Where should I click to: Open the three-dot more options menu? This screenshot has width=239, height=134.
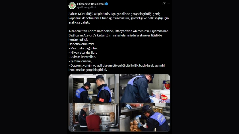click(x=169, y=4)
